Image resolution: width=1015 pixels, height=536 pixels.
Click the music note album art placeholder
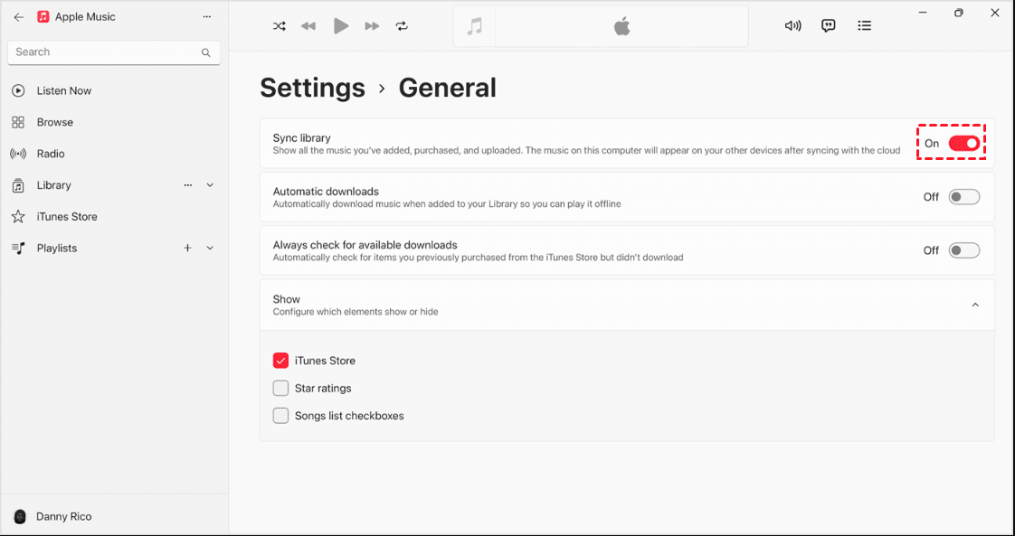475,26
